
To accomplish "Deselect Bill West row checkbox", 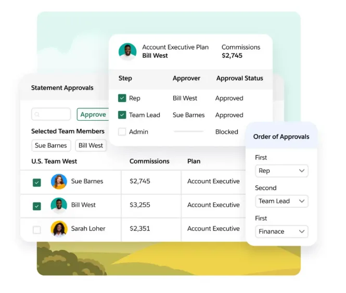I will [37, 206].
